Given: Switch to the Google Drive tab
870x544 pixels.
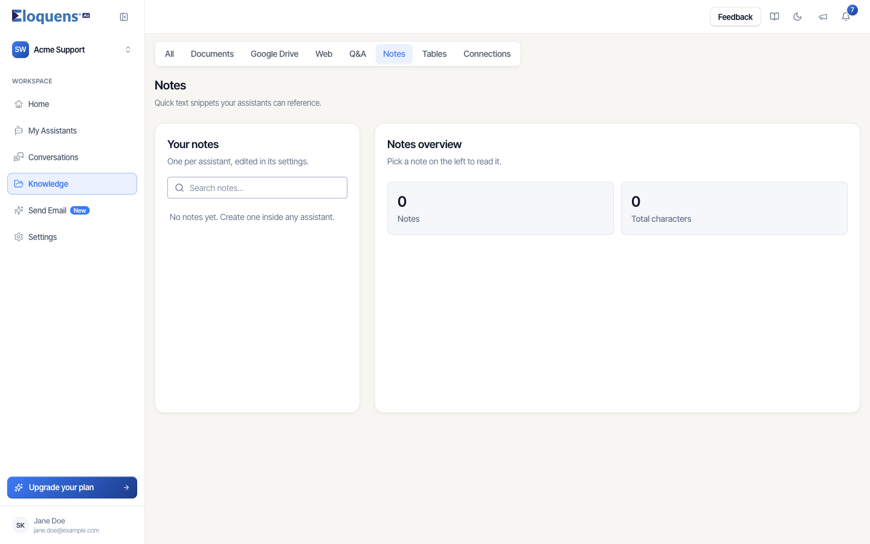Looking at the screenshot, I should click(274, 54).
